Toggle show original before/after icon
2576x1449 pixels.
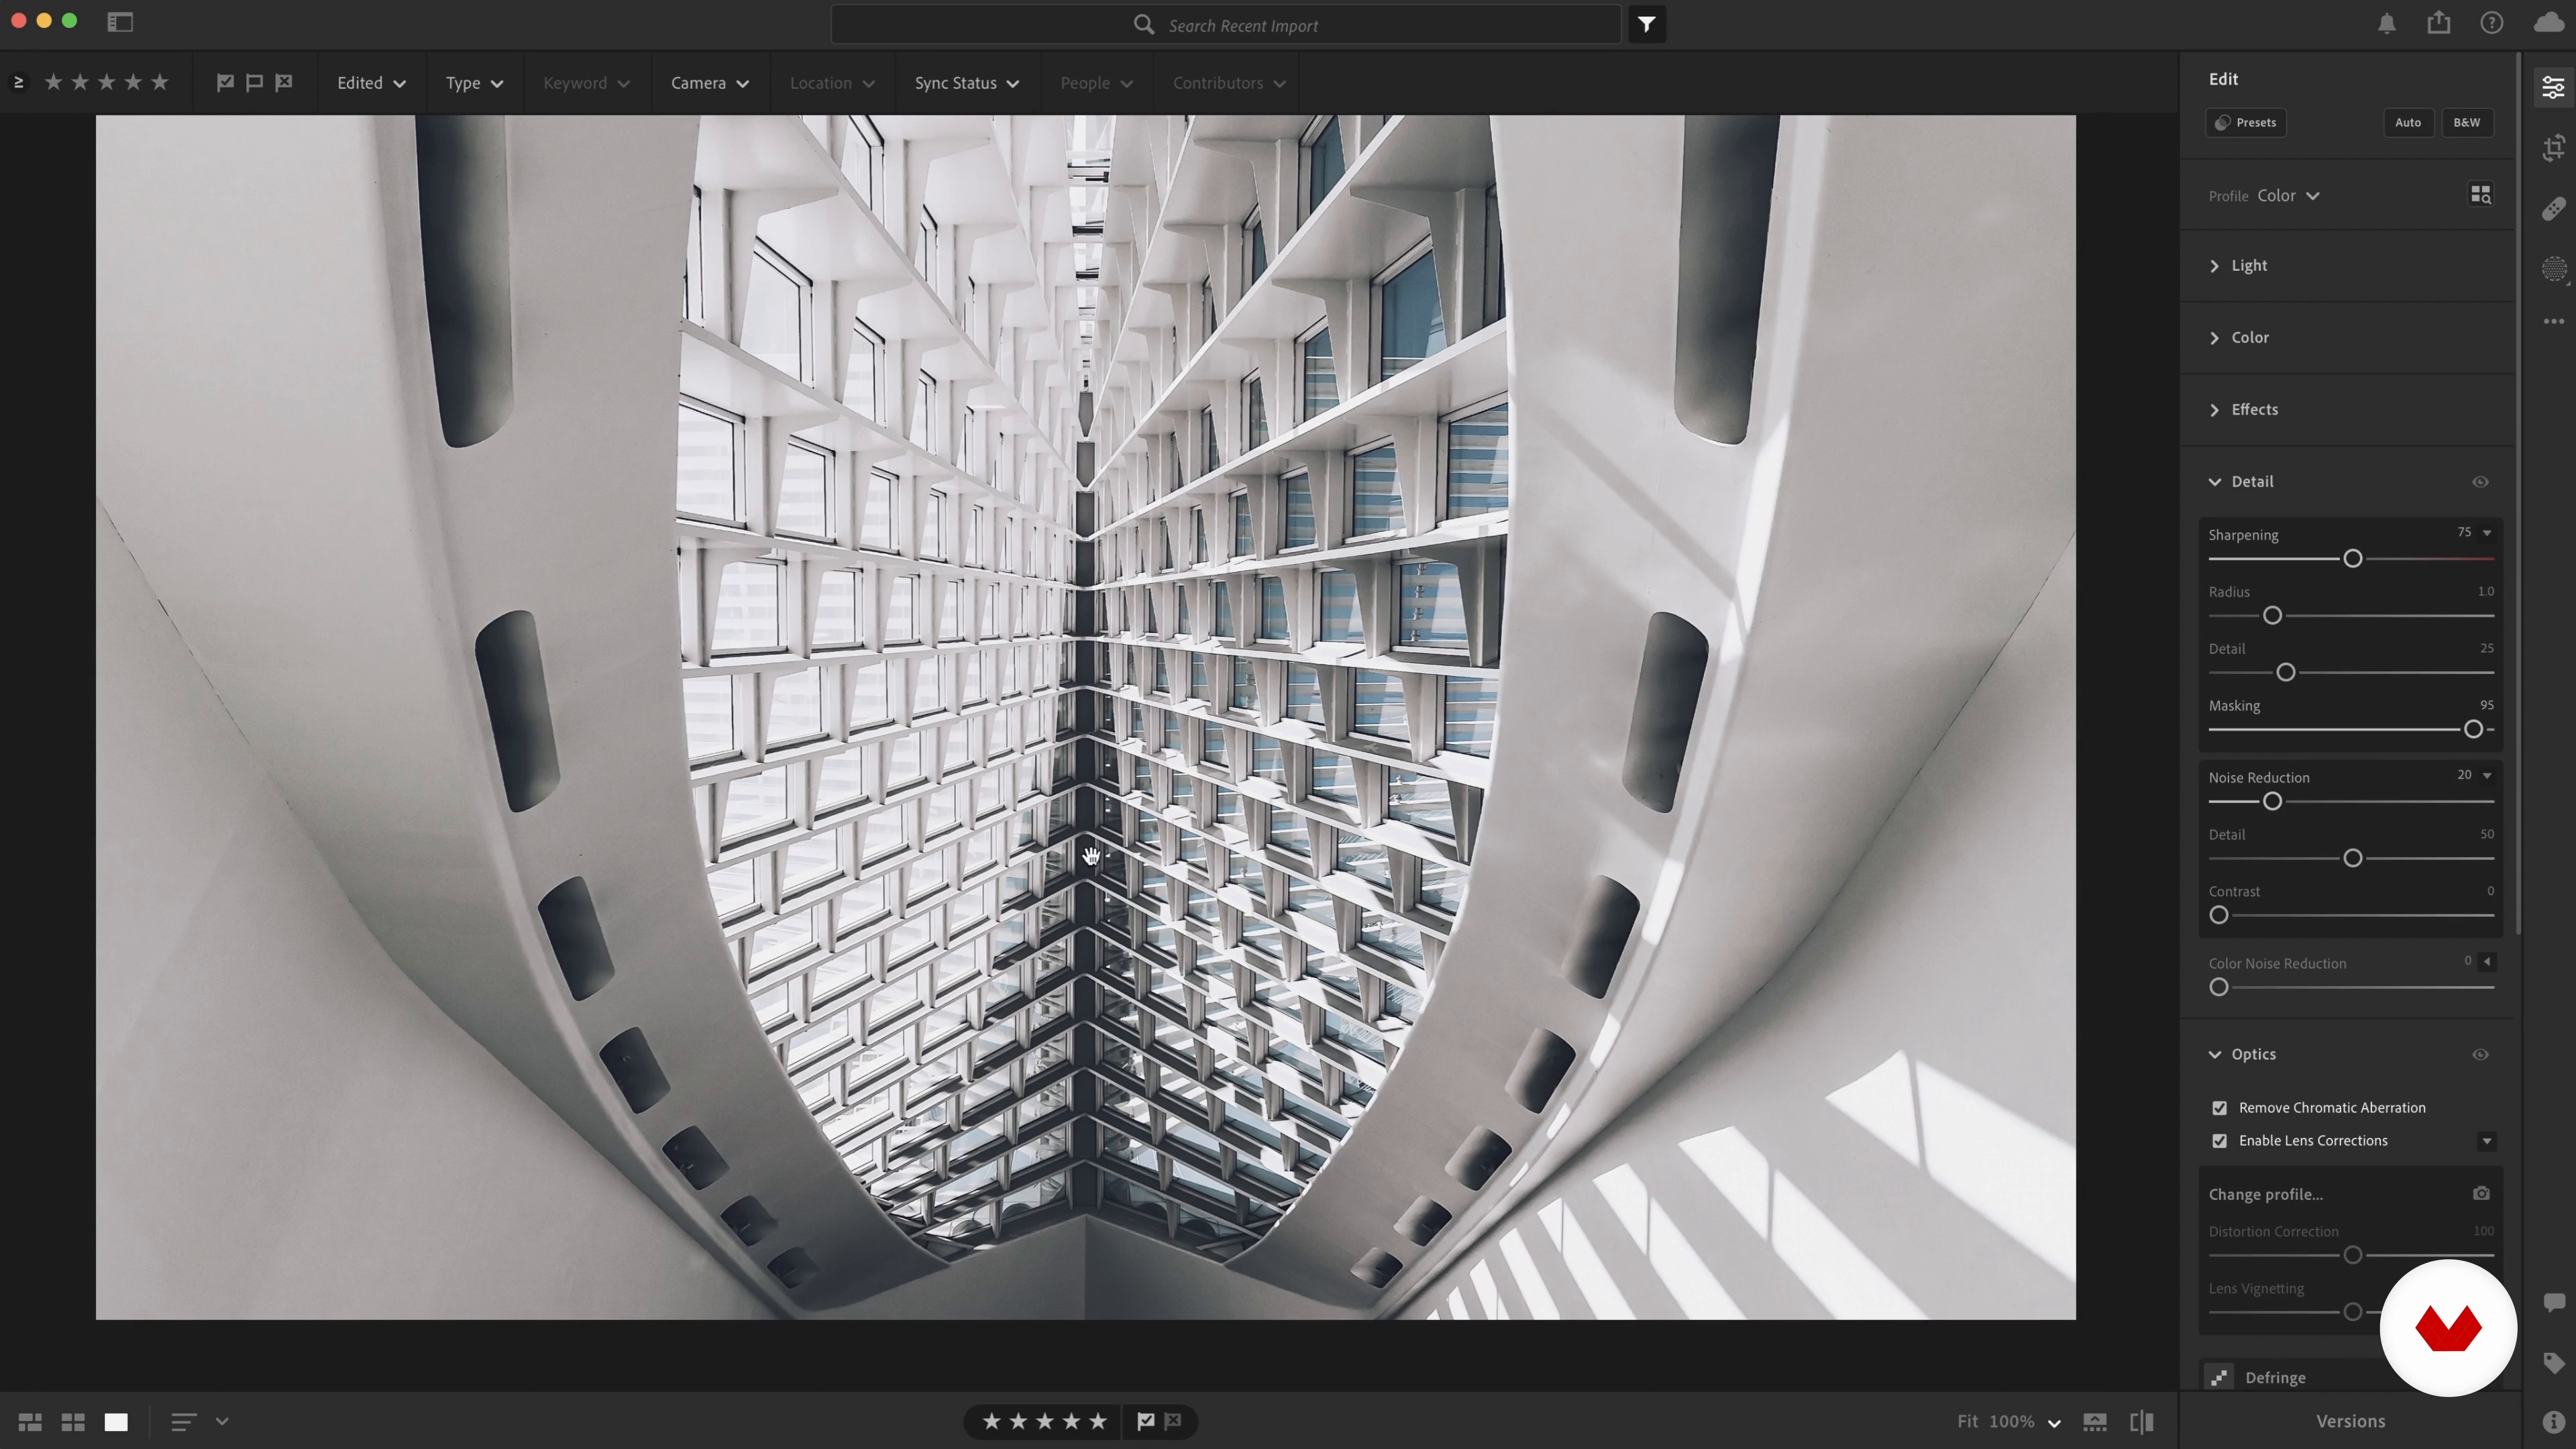point(2142,1422)
